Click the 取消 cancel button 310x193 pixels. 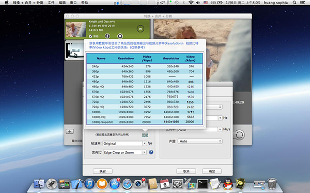(x=186, y=171)
